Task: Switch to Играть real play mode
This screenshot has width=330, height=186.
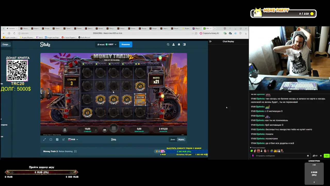Action: pyautogui.click(x=181, y=139)
